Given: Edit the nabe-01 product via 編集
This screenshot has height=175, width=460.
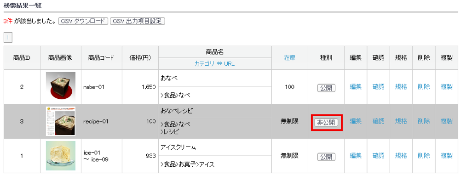Looking at the screenshot, I should click(356, 87).
